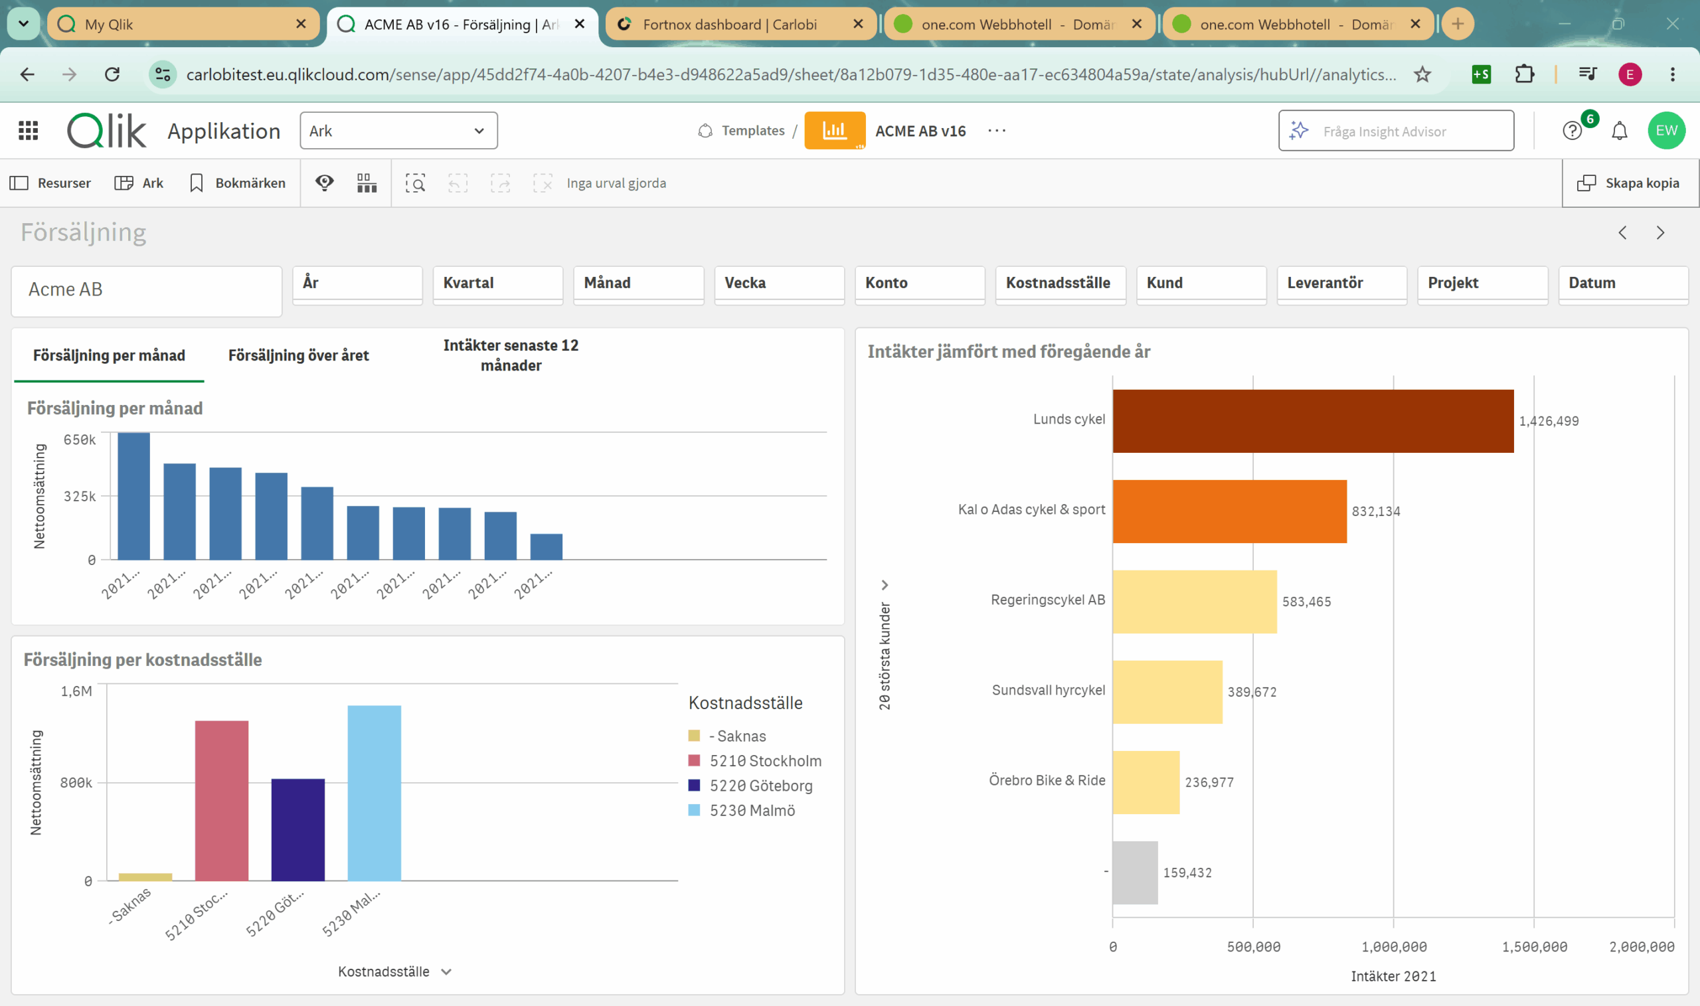Open Chrome's three-dot menu
Viewport: 1700px width, 1006px height.
[x=1672, y=74]
